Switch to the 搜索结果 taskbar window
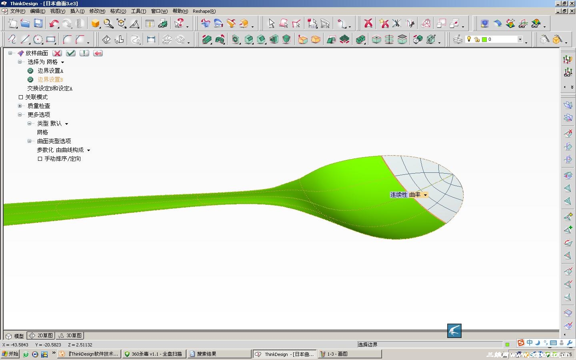 pos(219,354)
